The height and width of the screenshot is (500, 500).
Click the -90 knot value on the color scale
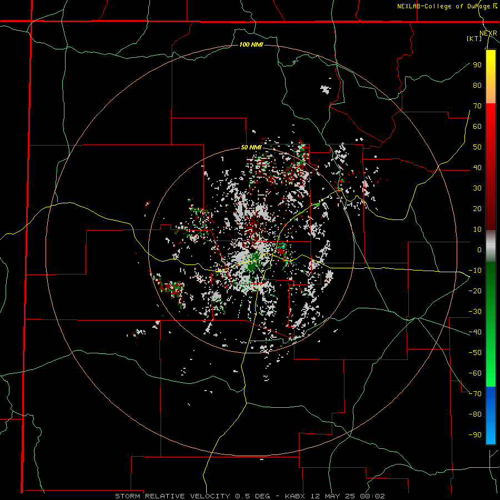tap(475, 435)
